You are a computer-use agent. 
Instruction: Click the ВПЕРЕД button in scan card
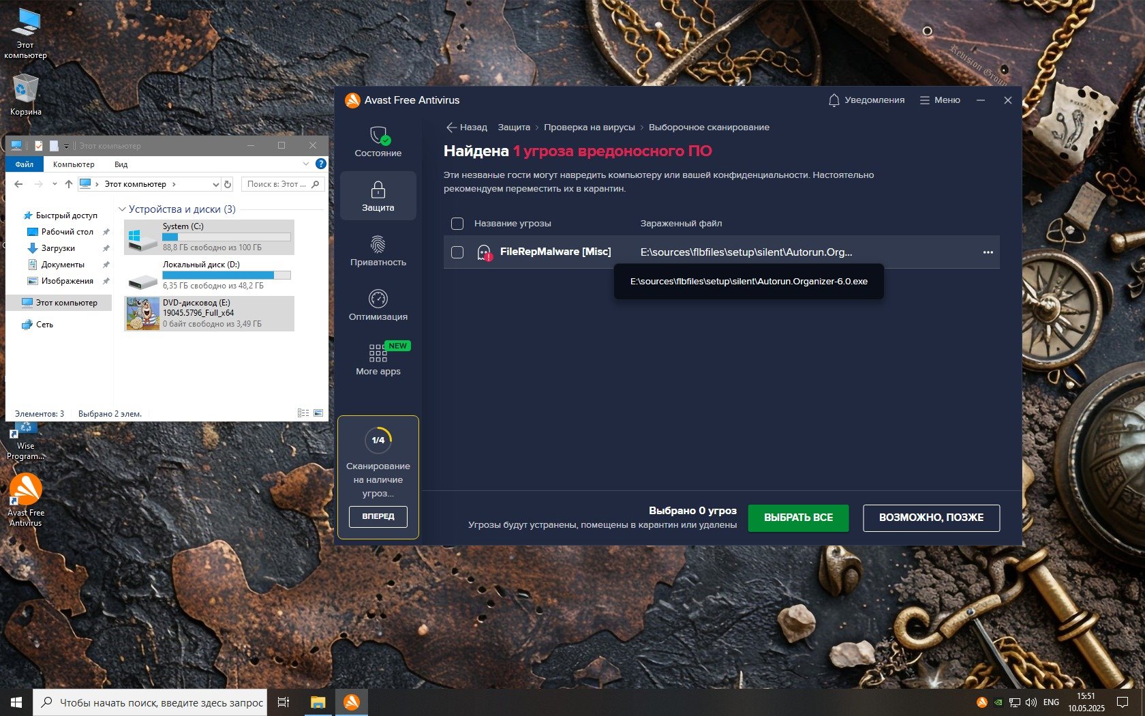tap(378, 516)
